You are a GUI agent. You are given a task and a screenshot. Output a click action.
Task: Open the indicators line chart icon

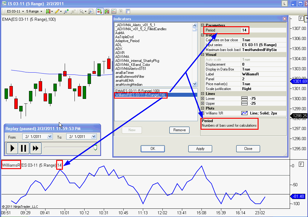tap(114, 11)
